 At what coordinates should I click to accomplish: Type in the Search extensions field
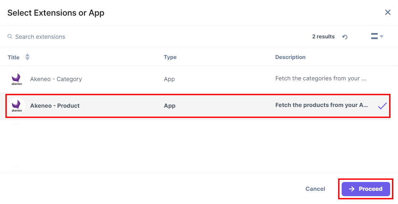(x=107, y=37)
